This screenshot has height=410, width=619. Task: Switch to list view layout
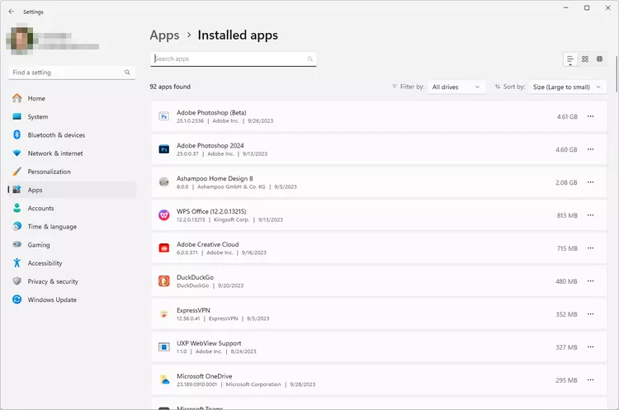tap(570, 59)
